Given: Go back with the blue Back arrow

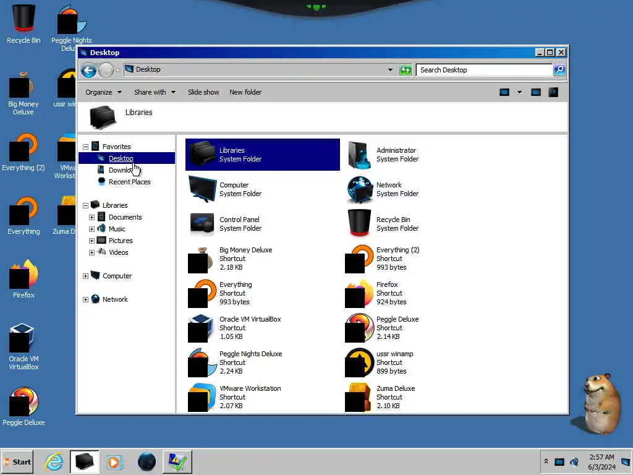Looking at the screenshot, I should click(88, 71).
